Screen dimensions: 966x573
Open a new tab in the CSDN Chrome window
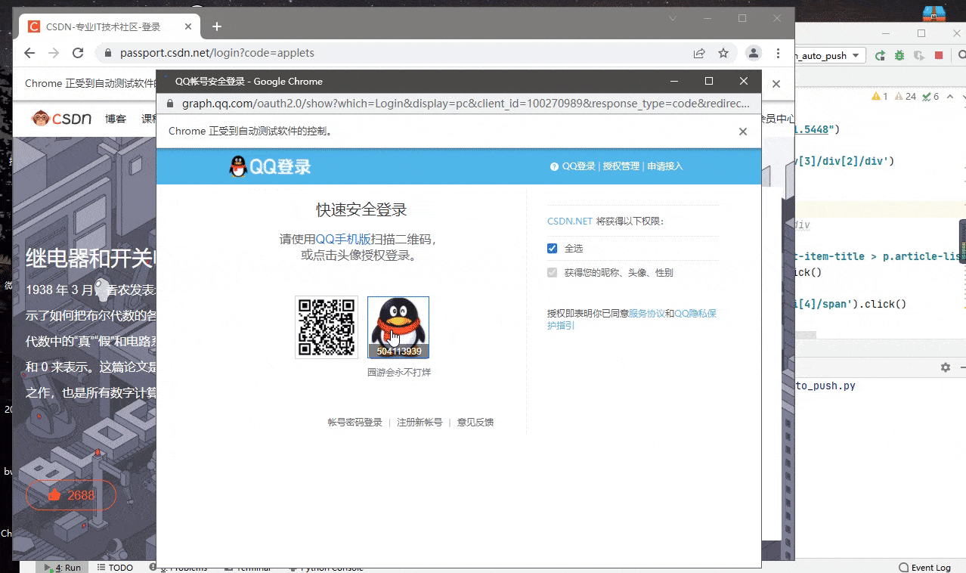point(217,26)
